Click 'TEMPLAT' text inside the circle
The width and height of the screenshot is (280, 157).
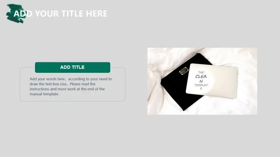coord(201,85)
